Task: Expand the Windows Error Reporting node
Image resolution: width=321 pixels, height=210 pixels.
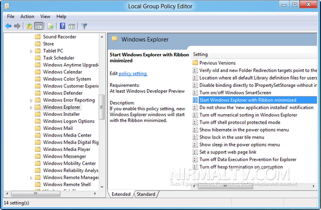Action: 31,100
